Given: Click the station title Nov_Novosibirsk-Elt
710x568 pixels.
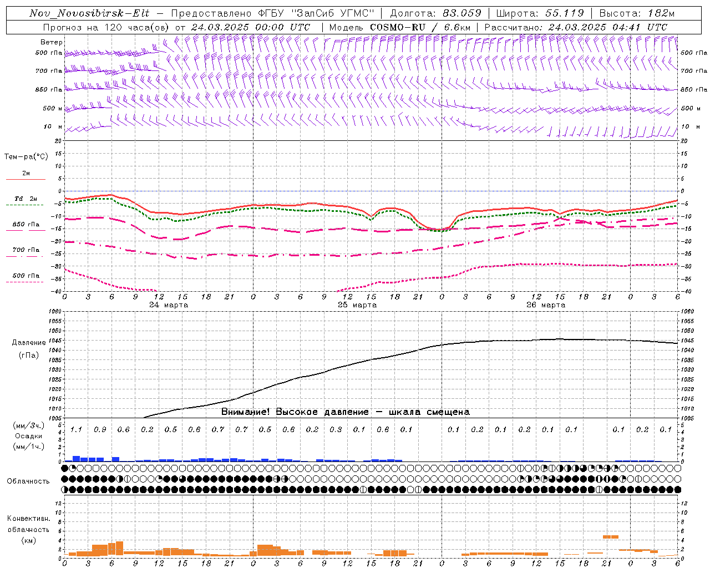Looking at the screenshot, I should tap(89, 13).
